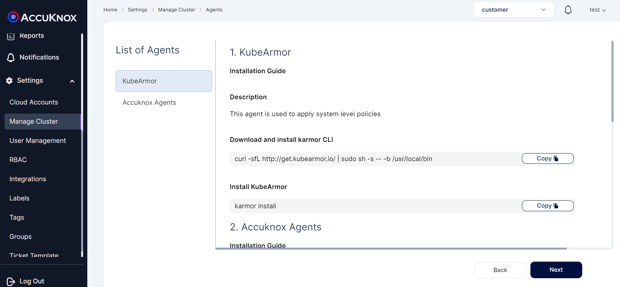
Task: Click 'Install KubeArmor' heading
Action: (258, 187)
